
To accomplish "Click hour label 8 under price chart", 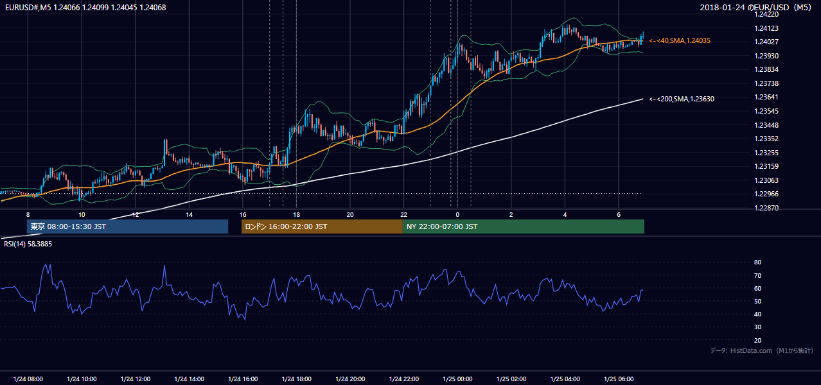I will tap(28, 214).
